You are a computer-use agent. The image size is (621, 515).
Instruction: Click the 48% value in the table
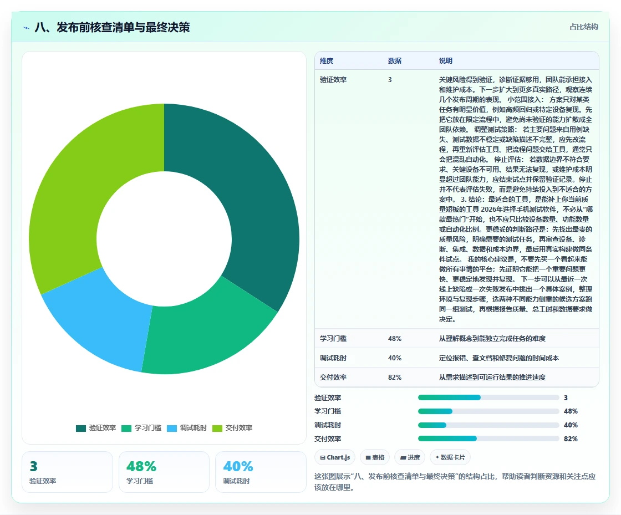395,339
